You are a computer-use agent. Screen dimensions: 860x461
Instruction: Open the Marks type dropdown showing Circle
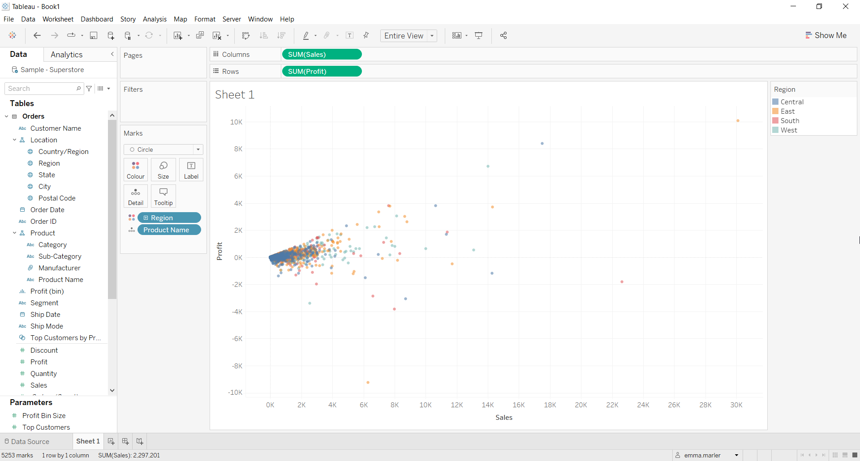click(x=198, y=149)
